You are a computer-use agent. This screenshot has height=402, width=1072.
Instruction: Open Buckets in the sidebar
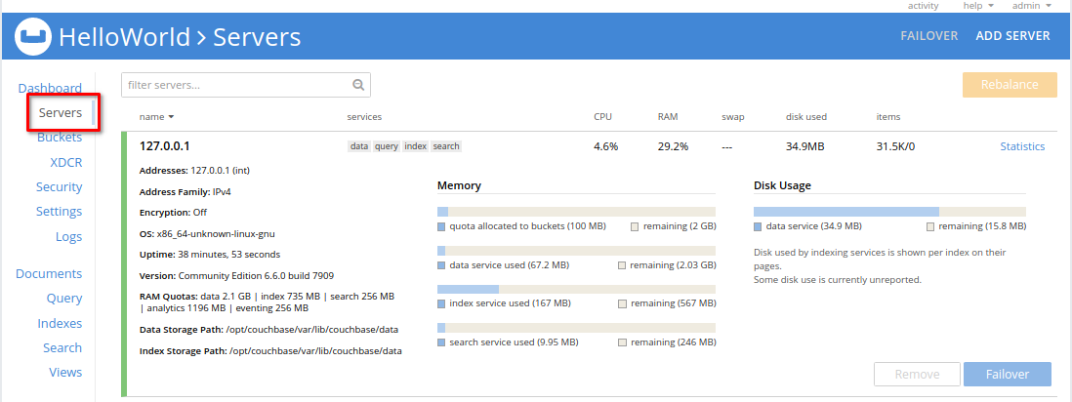[x=60, y=138]
